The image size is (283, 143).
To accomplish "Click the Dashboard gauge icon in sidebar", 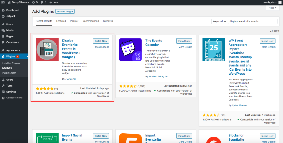I will point(3,11).
